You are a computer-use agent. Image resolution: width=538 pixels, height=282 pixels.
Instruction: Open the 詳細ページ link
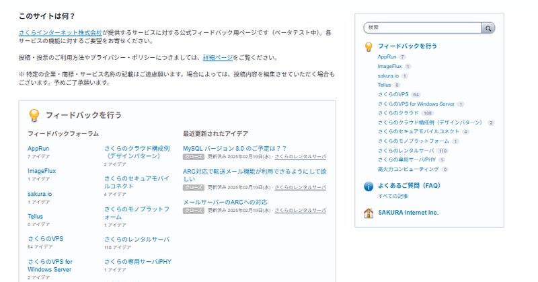coord(218,58)
